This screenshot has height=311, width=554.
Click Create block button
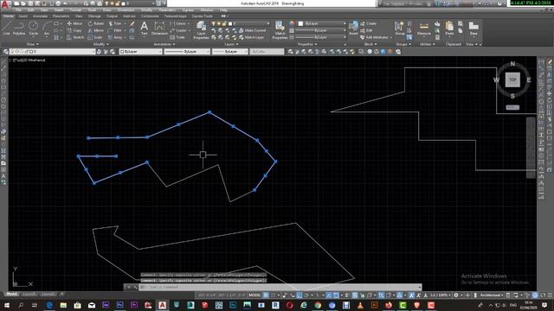click(x=368, y=23)
